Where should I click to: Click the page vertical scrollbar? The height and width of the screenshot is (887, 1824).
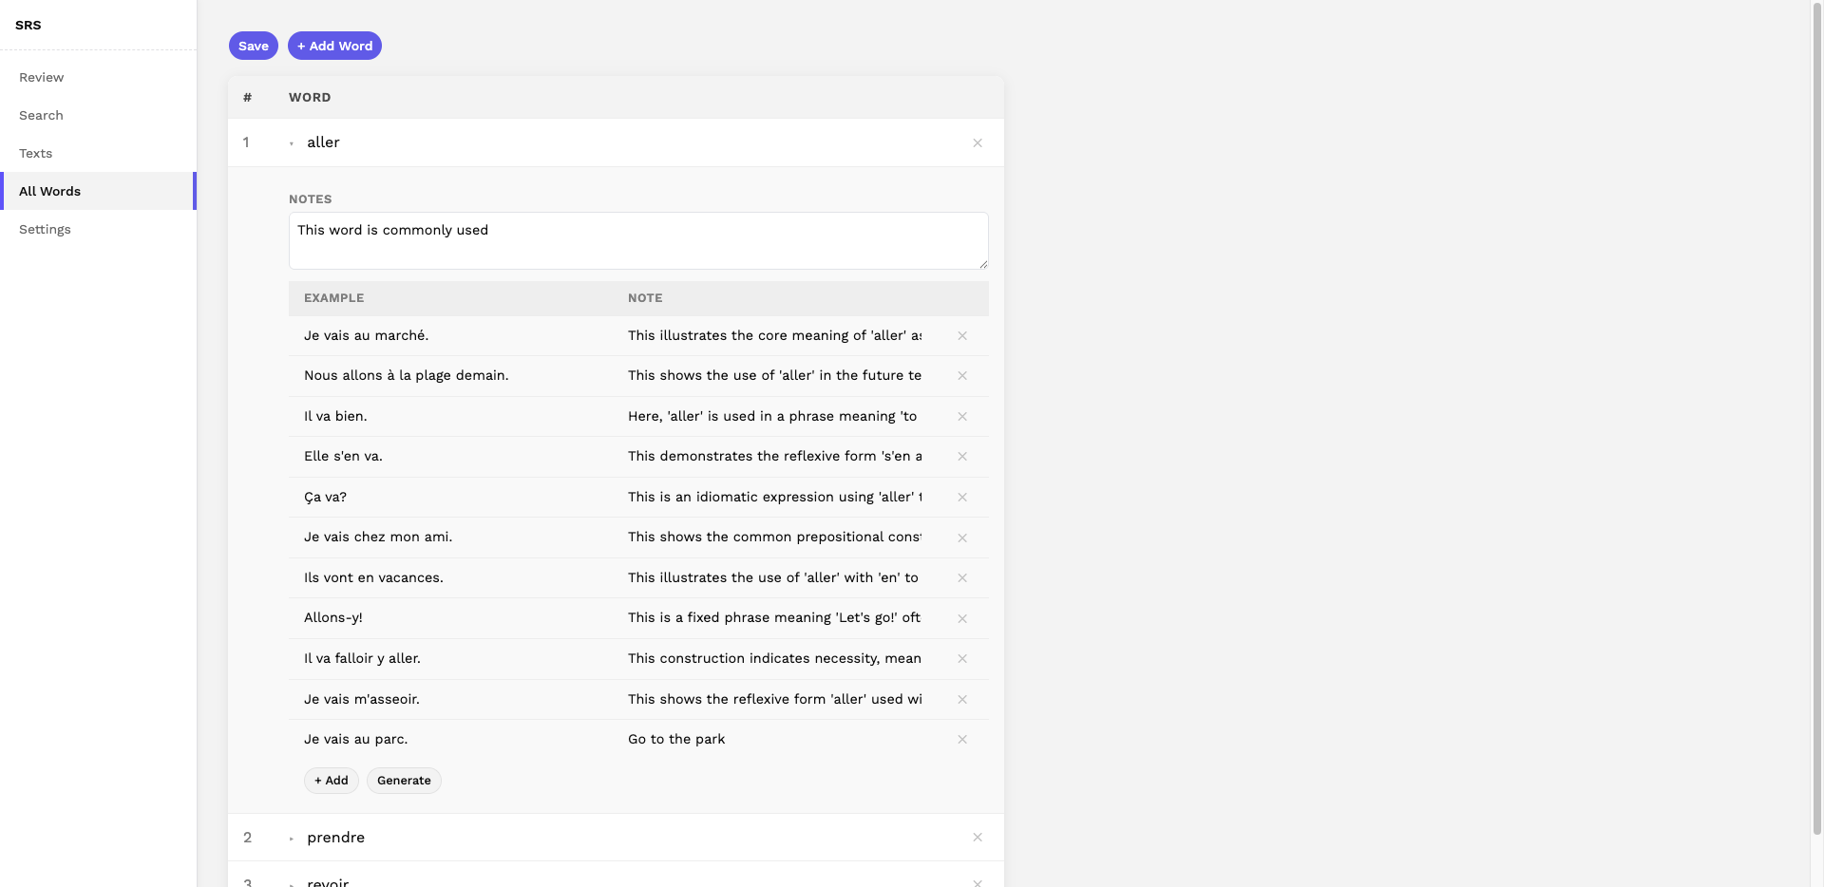pyautogui.click(x=1817, y=418)
